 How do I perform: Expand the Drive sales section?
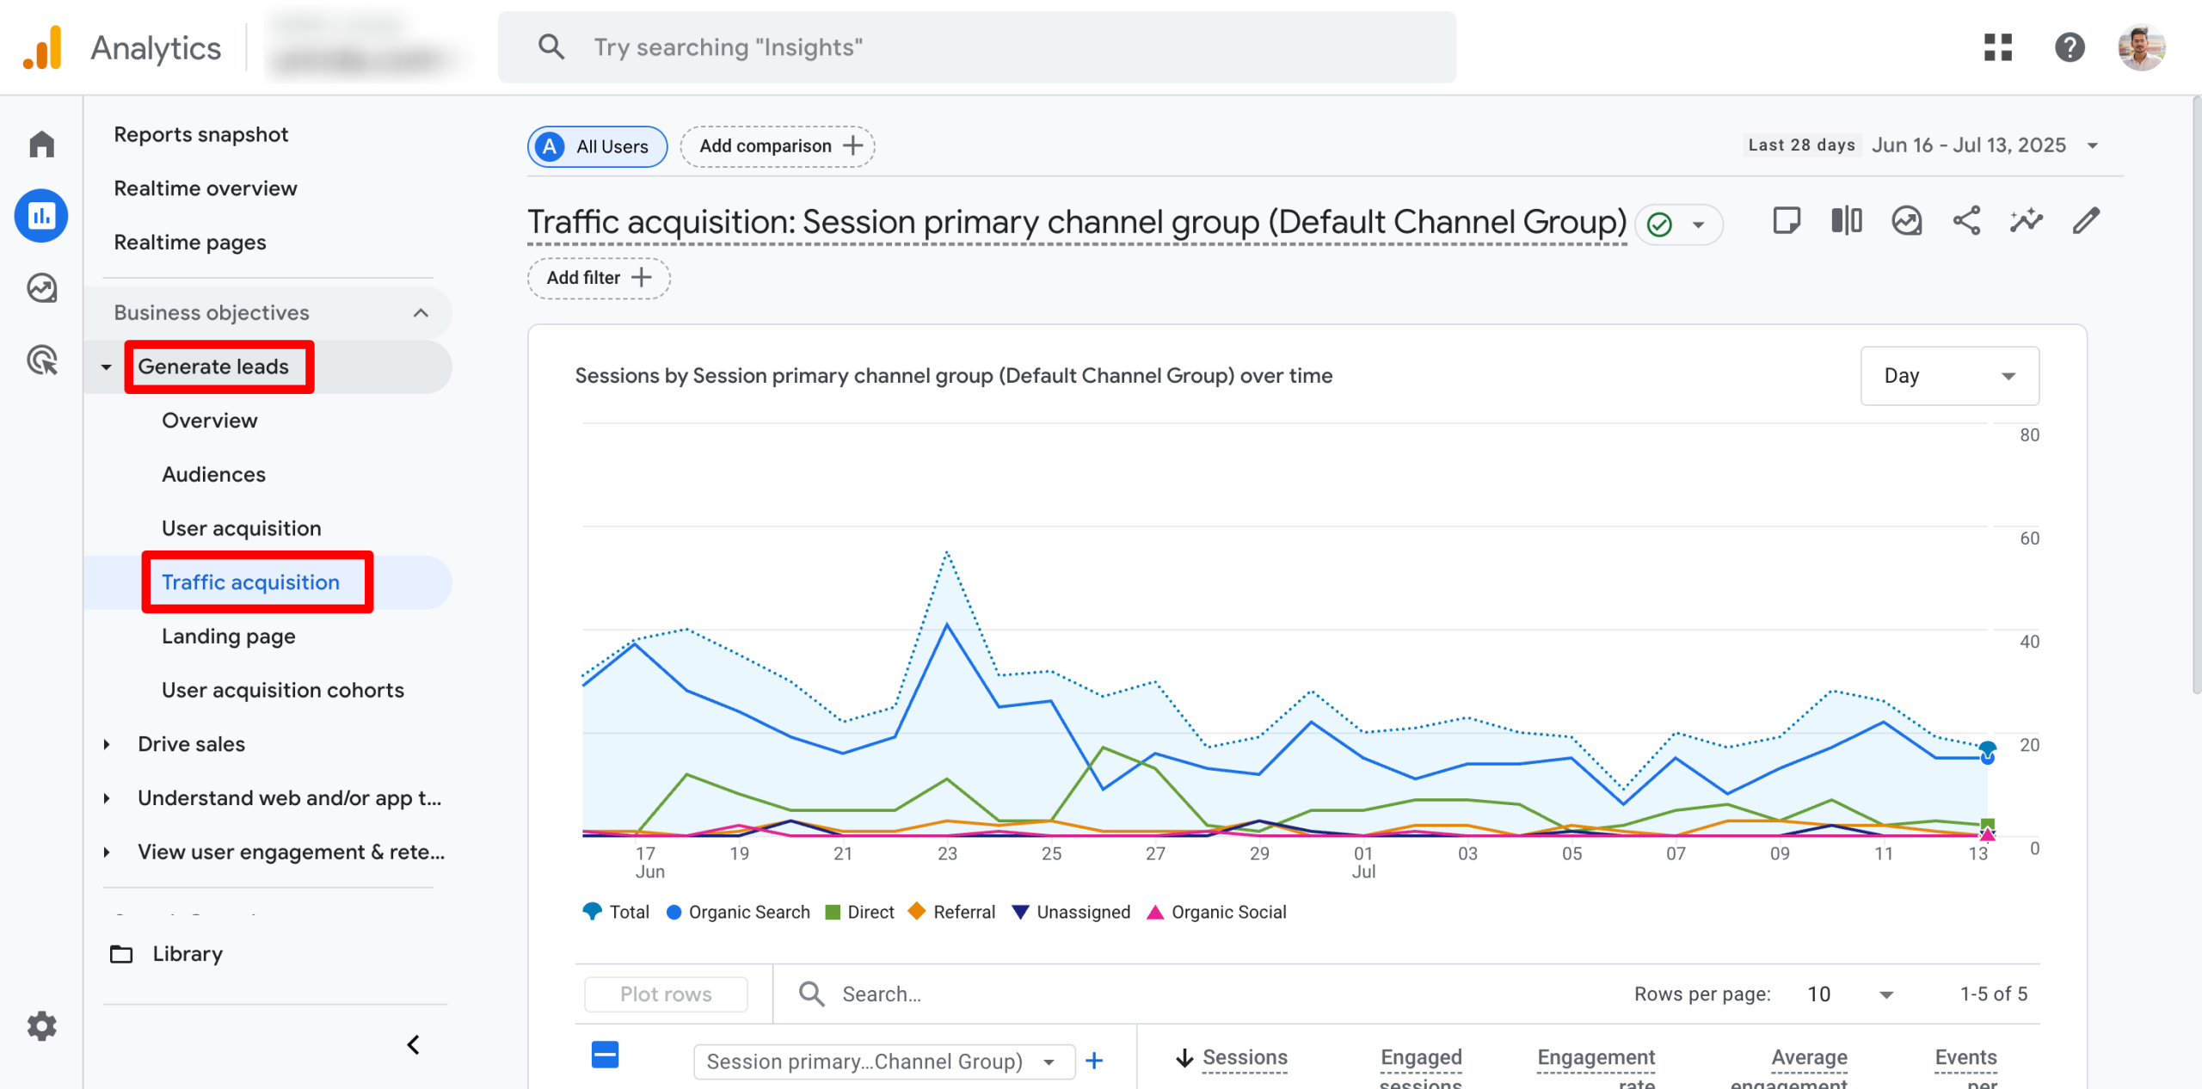pos(106,744)
